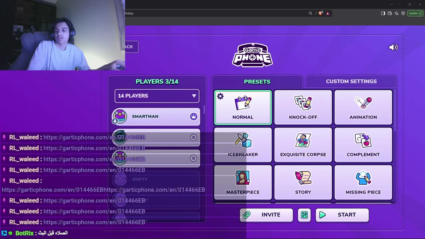Image resolution: width=425 pixels, height=239 pixels.
Task: Open Brave Rewards triangle icon
Action: (x=327, y=13)
